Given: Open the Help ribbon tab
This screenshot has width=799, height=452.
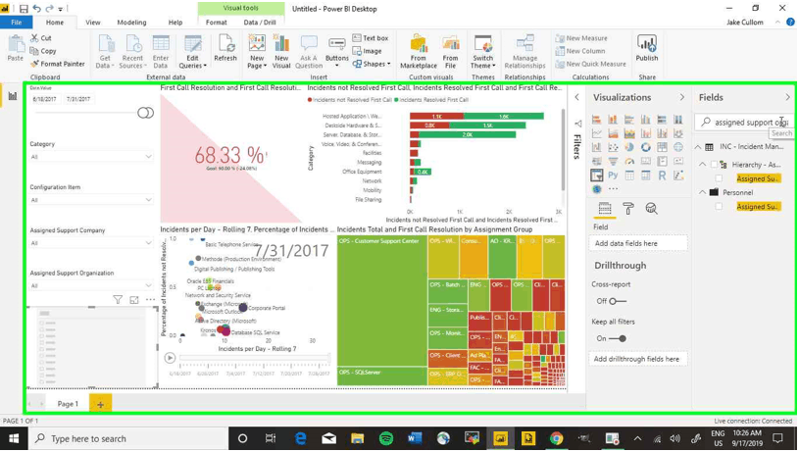Looking at the screenshot, I should (x=175, y=23).
